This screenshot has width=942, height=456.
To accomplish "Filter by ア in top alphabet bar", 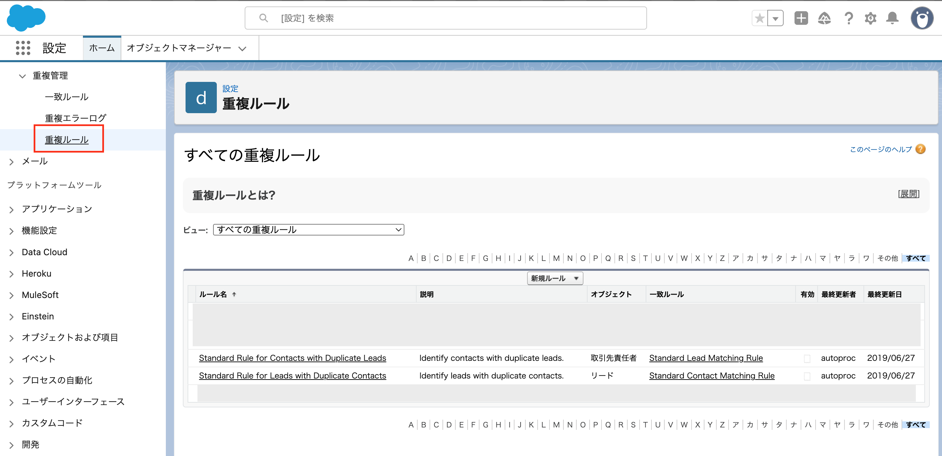I will [x=735, y=258].
